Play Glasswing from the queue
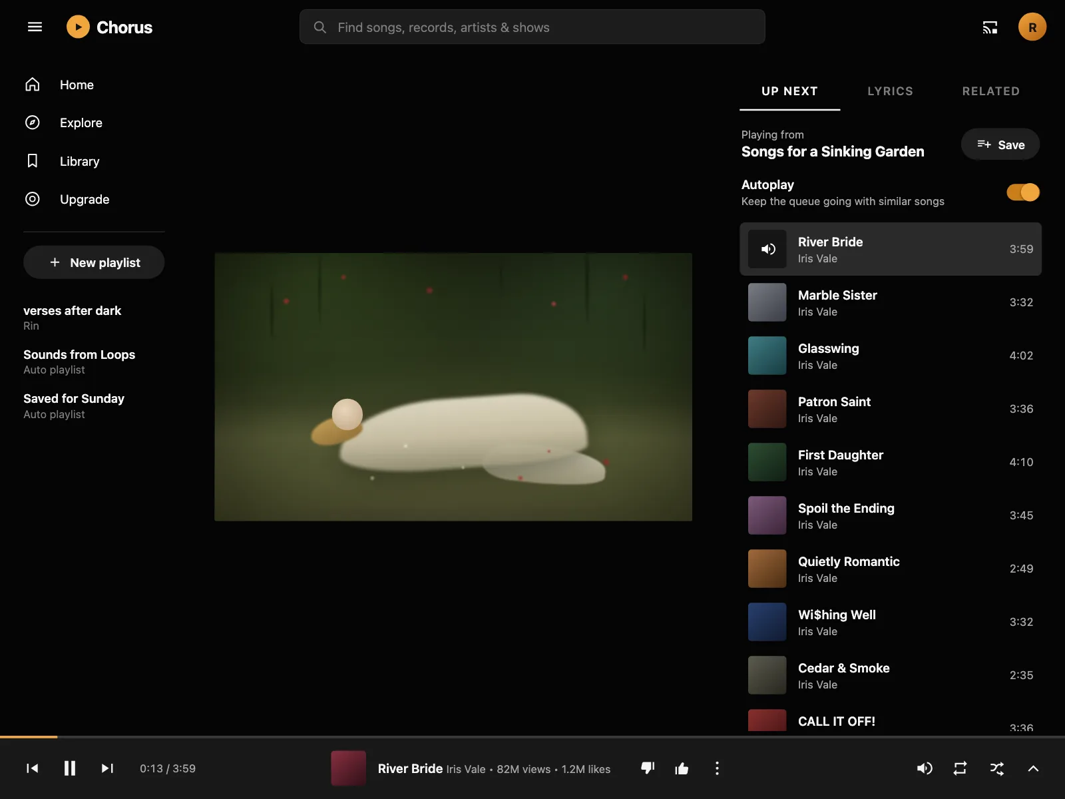This screenshot has width=1065, height=799. point(891,356)
